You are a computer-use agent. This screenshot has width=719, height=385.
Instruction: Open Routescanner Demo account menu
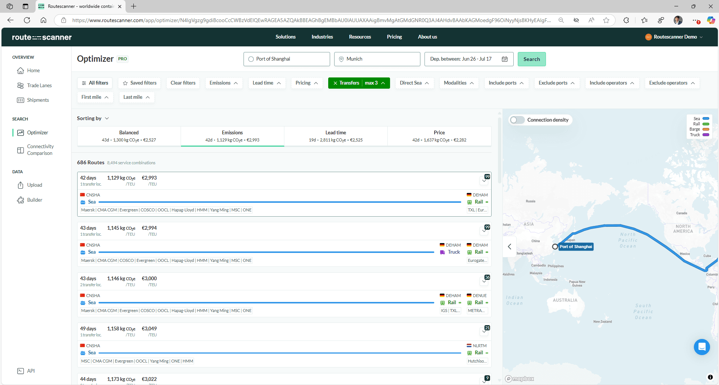click(x=674, y=37)
